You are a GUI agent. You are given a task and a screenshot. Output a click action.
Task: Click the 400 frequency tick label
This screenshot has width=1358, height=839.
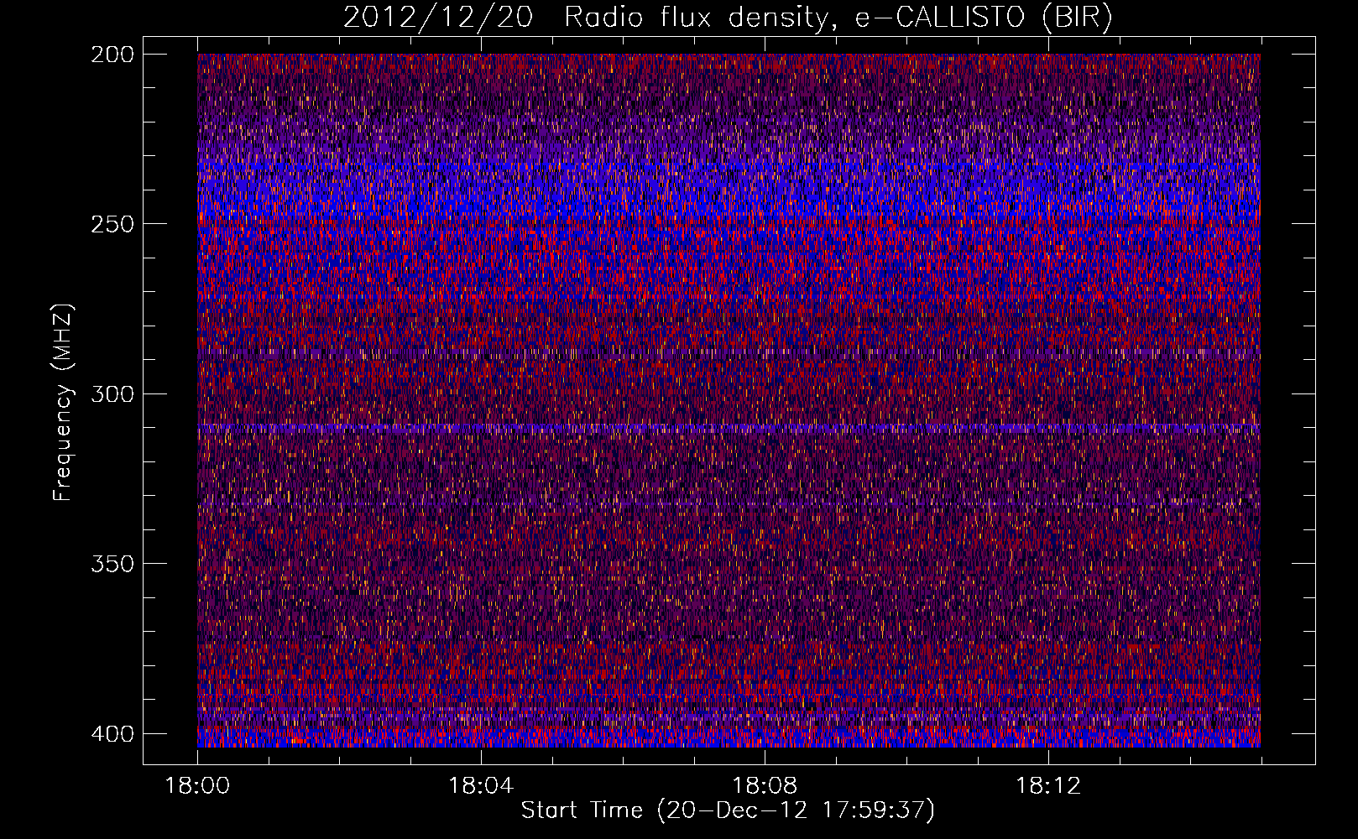112,733
